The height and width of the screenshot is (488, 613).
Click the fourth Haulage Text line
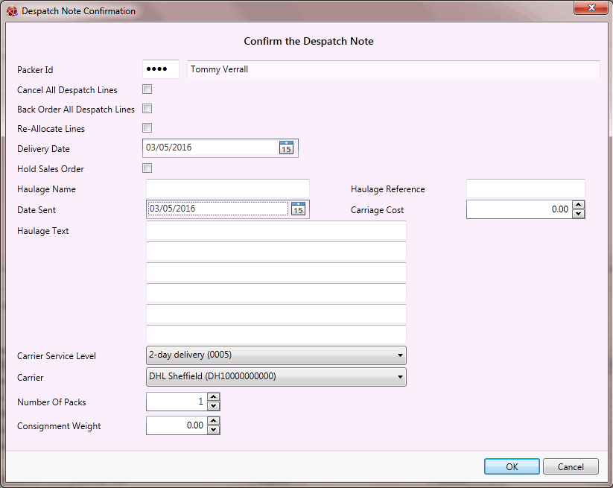tap(276, 293)
